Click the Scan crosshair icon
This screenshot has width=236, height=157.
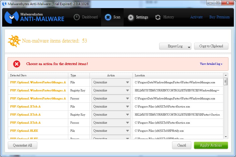pos(108,17)
